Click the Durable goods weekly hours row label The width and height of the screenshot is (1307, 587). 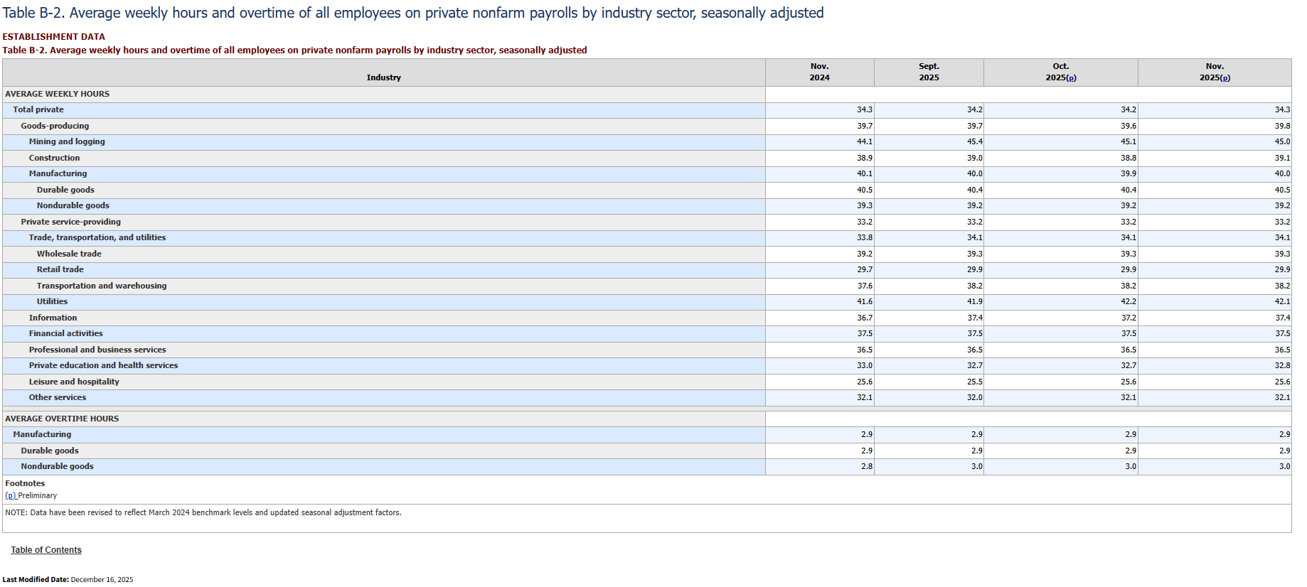point(65,190)
